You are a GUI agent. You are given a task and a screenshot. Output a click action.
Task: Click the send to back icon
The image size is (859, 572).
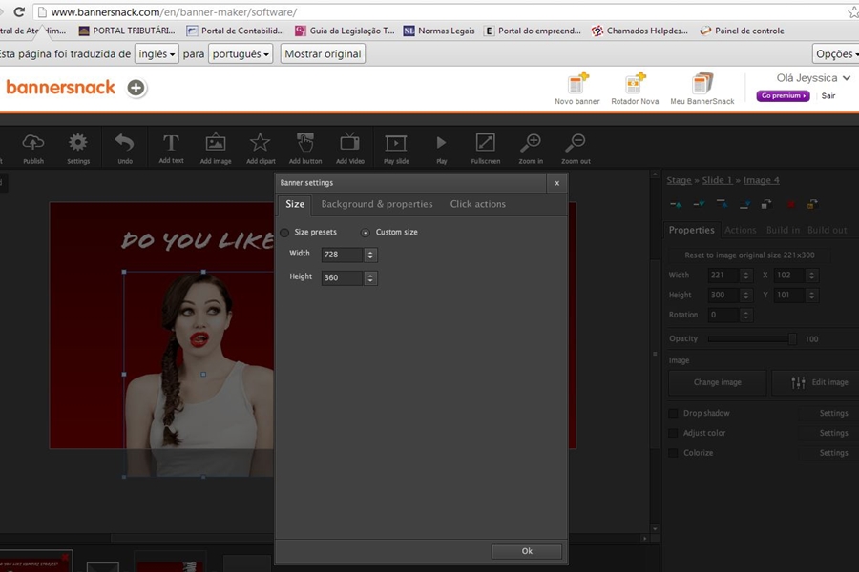pyautogui.click(x=744, y=204)
